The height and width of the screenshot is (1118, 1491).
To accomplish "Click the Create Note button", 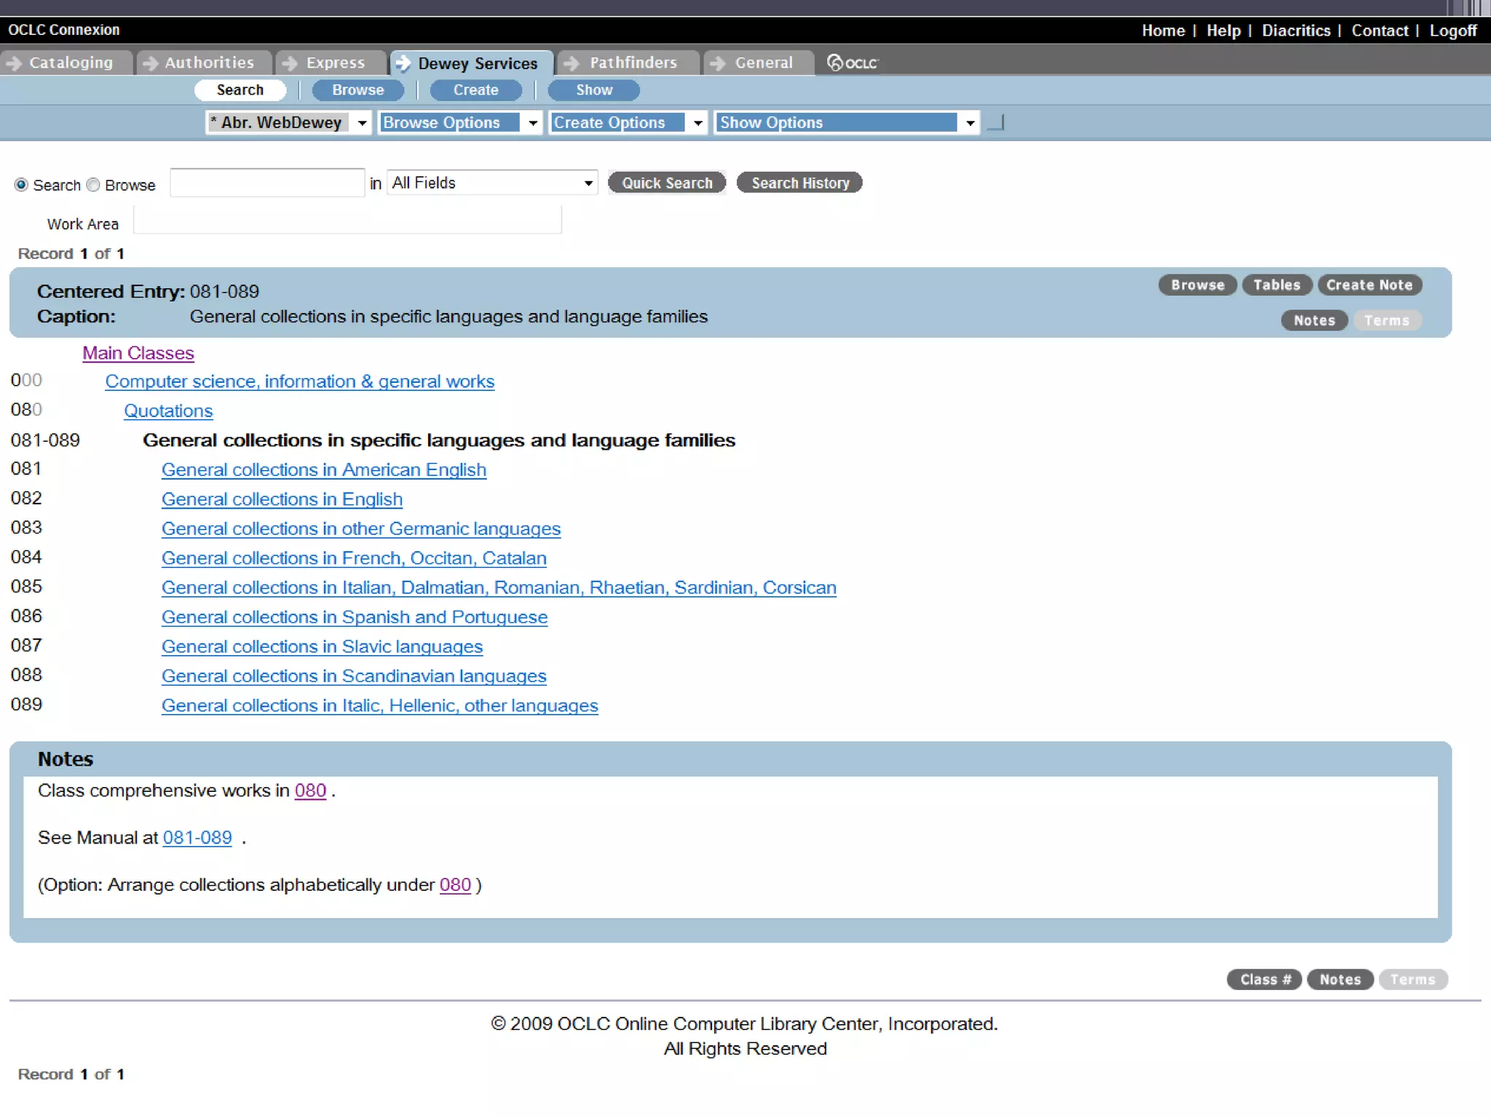I will pos(1369,285).
